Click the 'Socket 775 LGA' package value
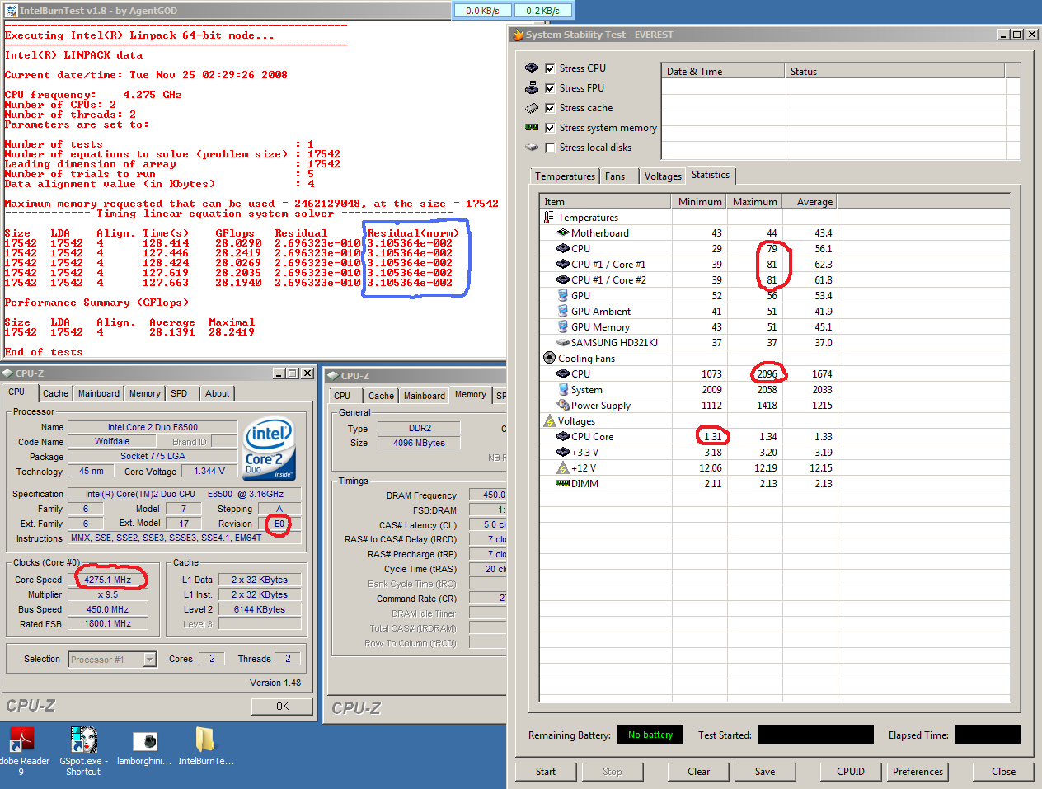The image size is (1042, 789). (x=153, y=456)
